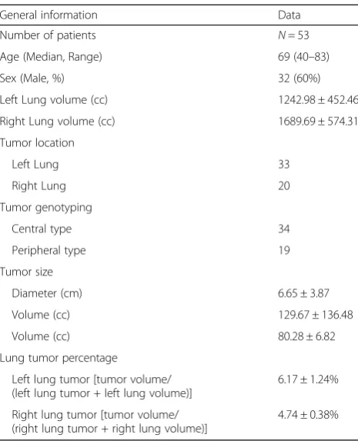358x441 pixels.
Task: Click the 69 (40–83) age value
Action: click(303, 57)
